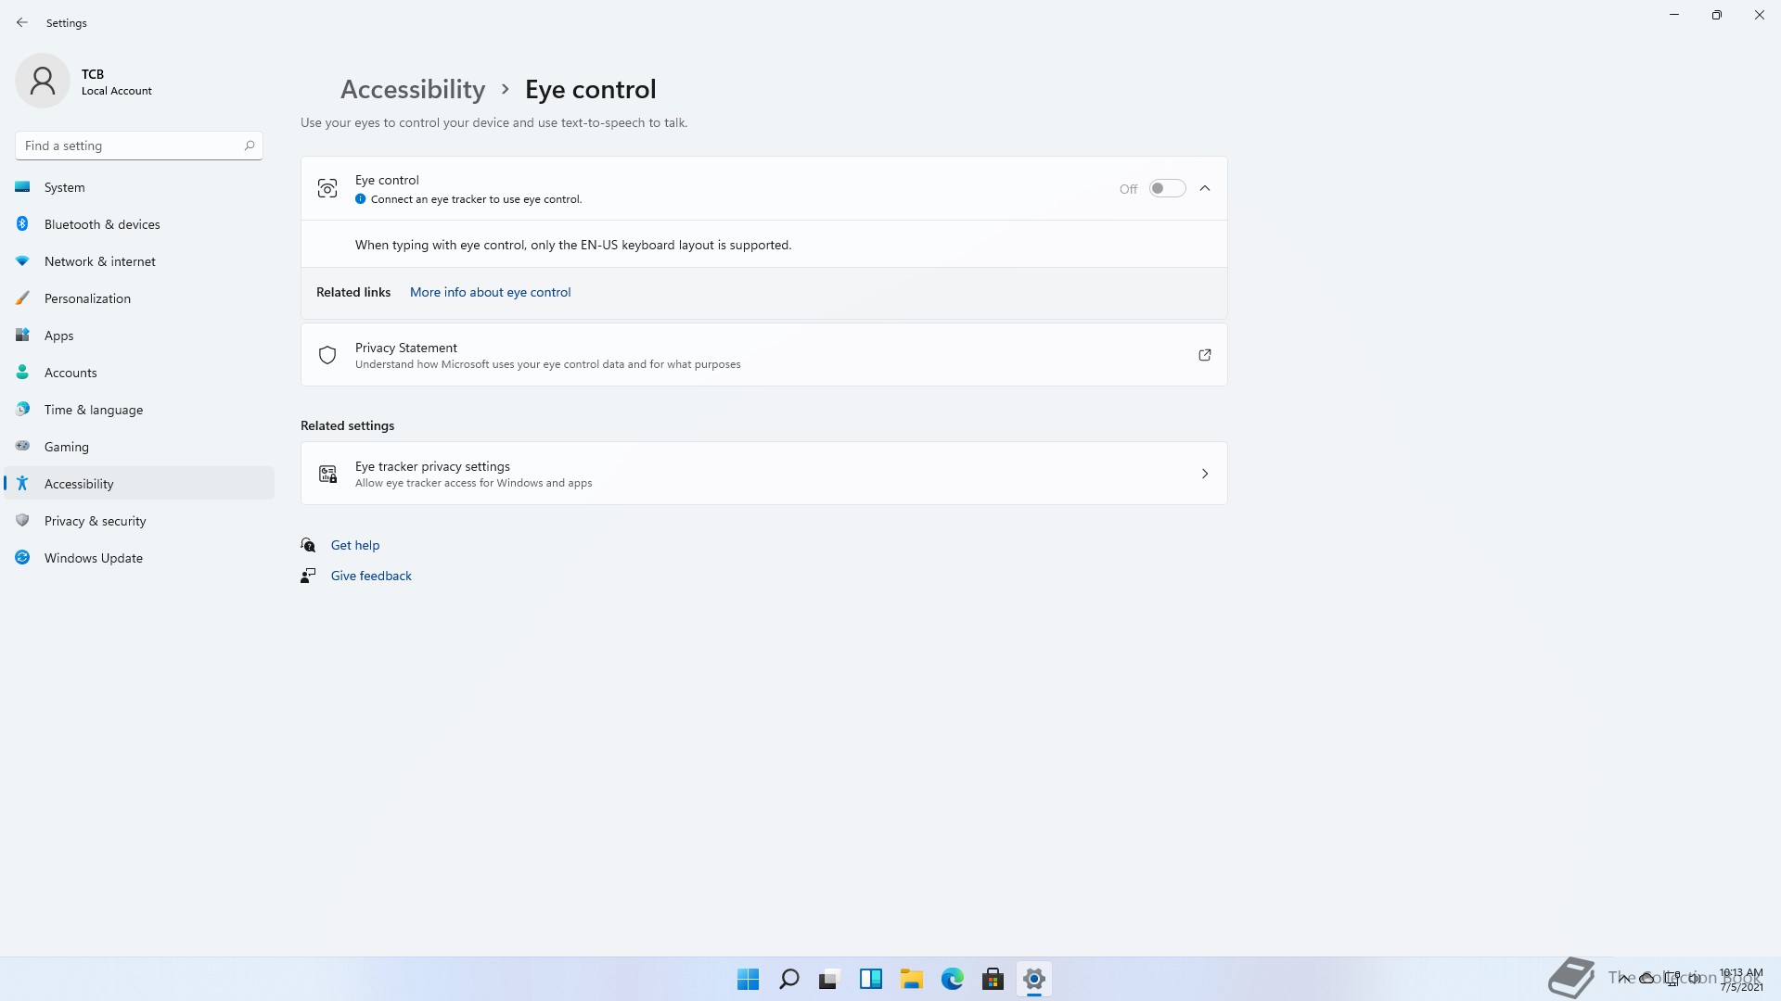The width and height of the screenshot is (1781, 1001).
Task: Click the Privacy Statement external link icon
Action: (x=1205, y=355)
